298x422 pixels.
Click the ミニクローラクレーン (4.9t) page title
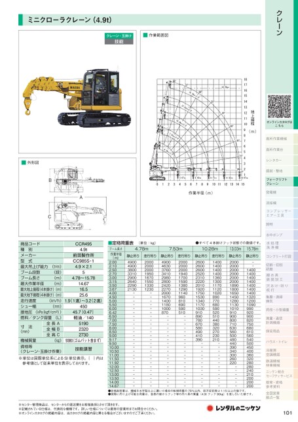(69, 20)
